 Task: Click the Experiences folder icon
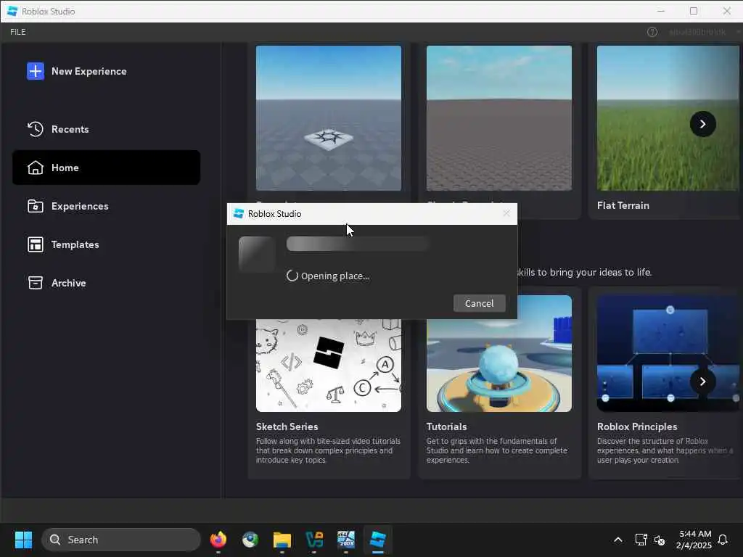pos(36,206)
